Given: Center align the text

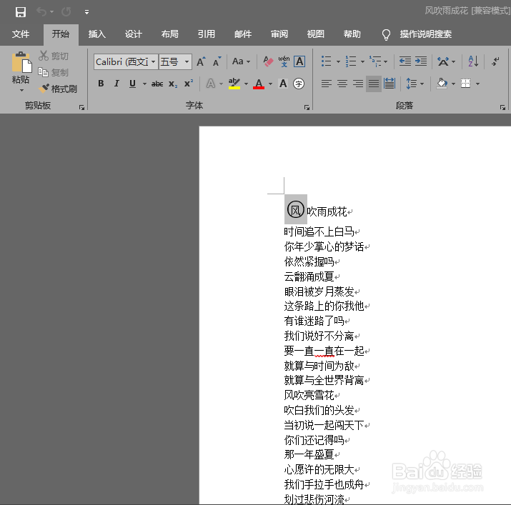Looking at the screenshot, I should click(342, 84).
